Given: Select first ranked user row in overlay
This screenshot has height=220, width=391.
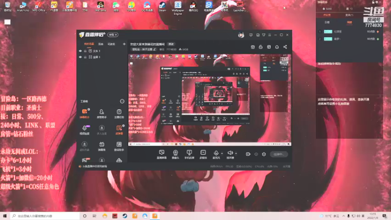Looking at the screenshot, I should coord(349,32).
